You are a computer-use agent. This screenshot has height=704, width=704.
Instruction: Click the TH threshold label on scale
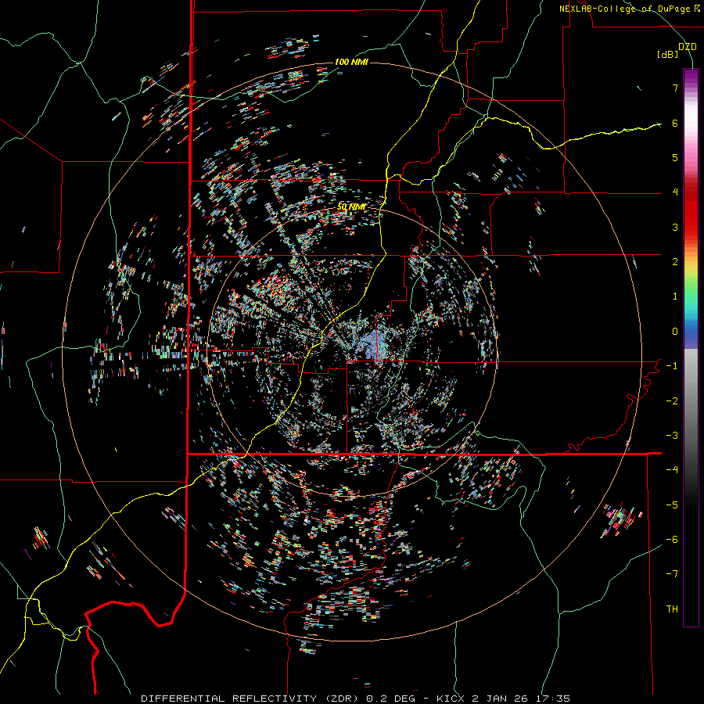672,609
